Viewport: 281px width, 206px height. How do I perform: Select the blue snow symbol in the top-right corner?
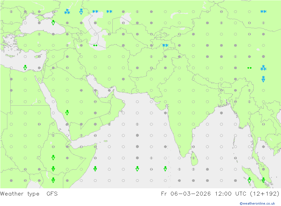coord(263,12)
